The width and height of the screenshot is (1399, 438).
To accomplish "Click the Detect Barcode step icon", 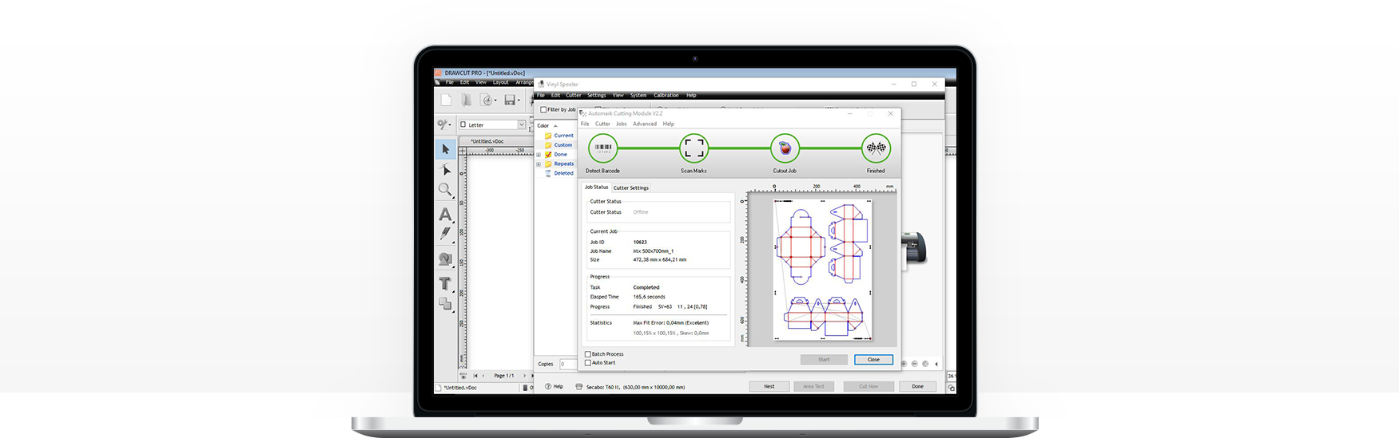I will point(603,148).
